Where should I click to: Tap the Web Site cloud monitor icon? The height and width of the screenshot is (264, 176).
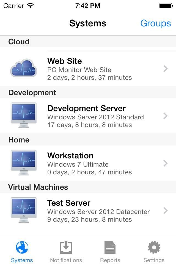23,68
